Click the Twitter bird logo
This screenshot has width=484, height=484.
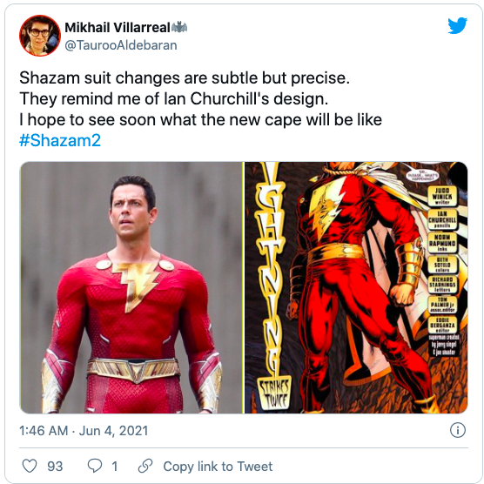tap(458, 25)
